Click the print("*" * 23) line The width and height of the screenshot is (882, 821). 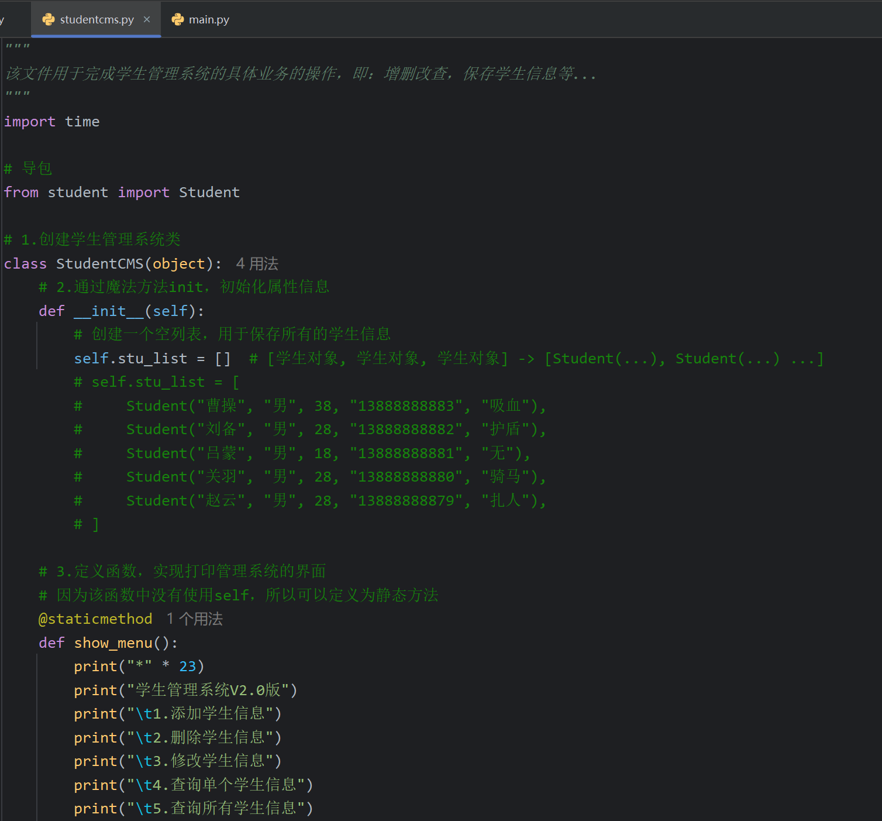point(139,667)
